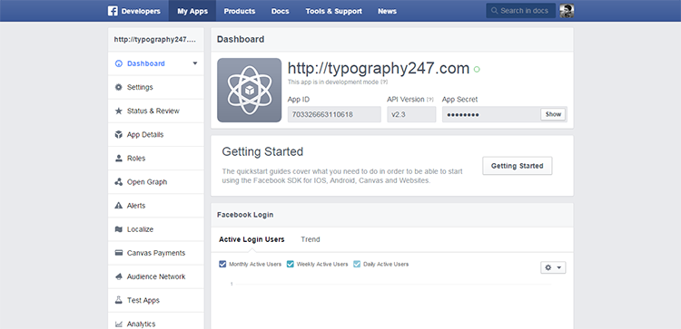Open the app selector typography247 header
This screenshot has width=681, height=329.
click(x=155, y=40)
